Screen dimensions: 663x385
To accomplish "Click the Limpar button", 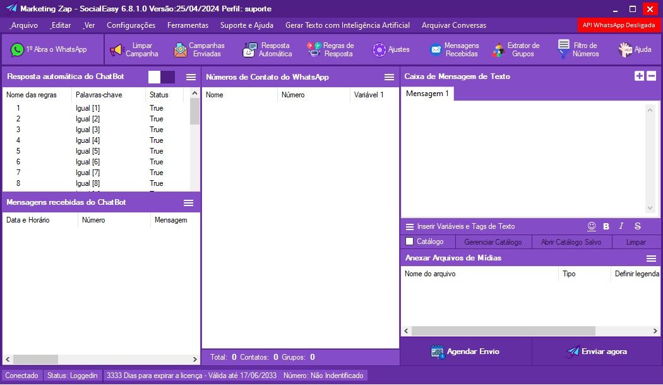I will click(x=635, y=242).
